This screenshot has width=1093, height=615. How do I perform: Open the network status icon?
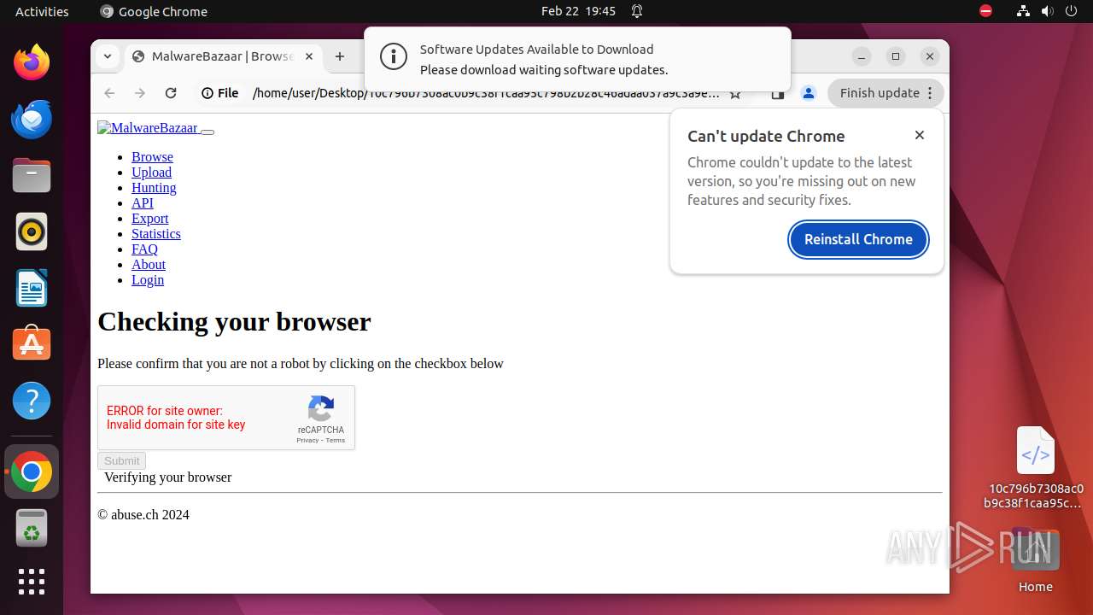pos(1023,11)
